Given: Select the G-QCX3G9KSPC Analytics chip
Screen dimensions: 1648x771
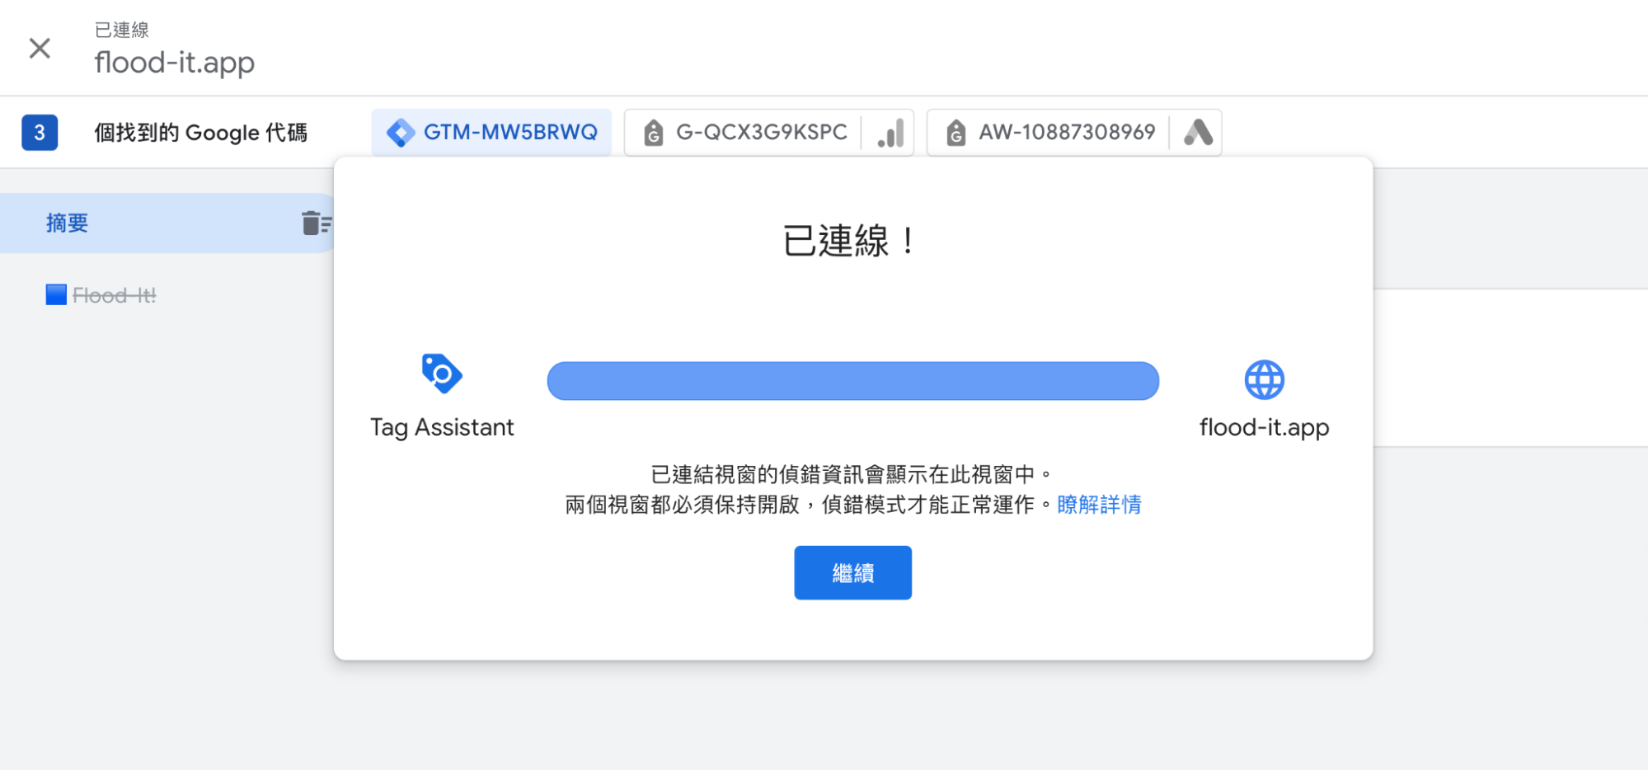Looking at the screenshot, I should (761, 132).
